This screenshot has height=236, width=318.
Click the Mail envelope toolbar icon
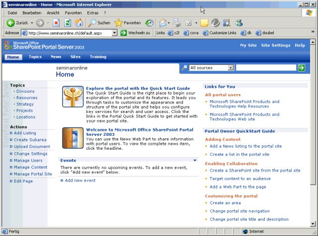pyautogui.click(x=162, y=23)
